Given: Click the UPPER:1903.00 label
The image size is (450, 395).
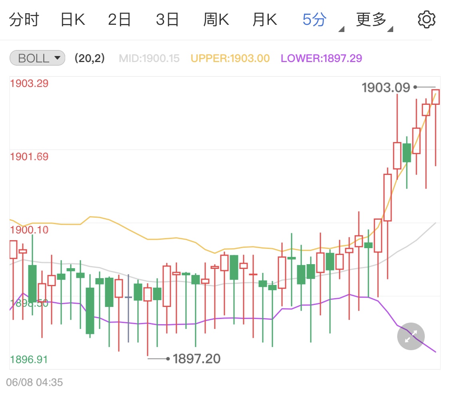Looking at the screenshot, I should tap(230, 58).
